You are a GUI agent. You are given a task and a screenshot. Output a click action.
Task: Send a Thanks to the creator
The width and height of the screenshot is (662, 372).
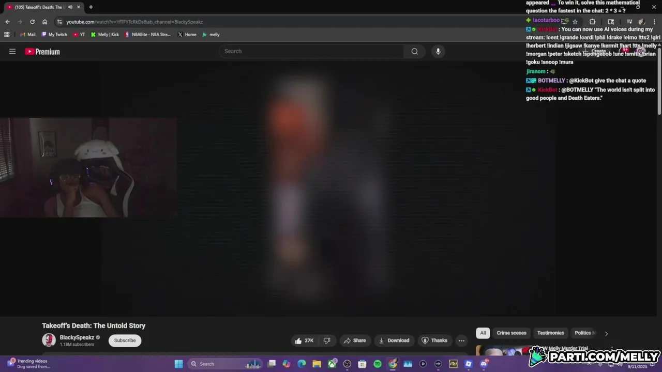tap(434, 340)
